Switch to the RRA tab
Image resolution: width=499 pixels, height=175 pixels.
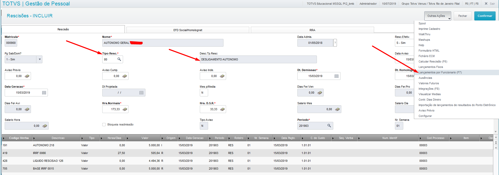click(x=312, y=30)
